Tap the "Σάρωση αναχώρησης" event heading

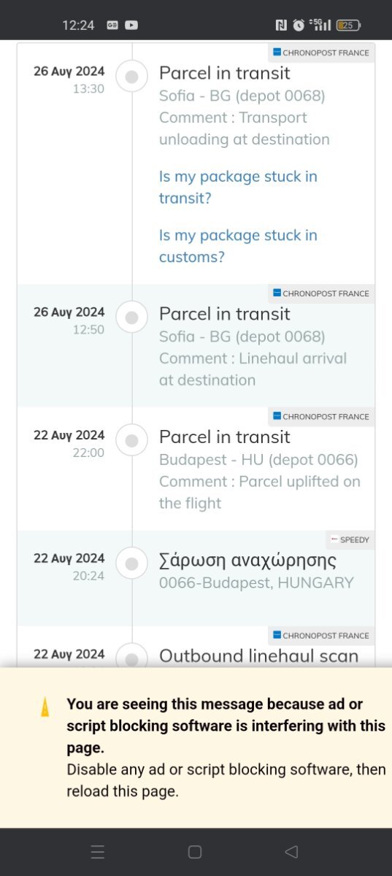(247, 561)
